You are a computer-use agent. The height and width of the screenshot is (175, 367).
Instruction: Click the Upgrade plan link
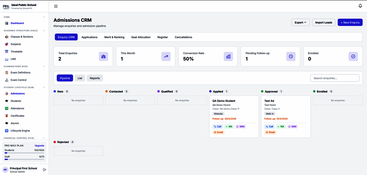(x=39, y=146)
